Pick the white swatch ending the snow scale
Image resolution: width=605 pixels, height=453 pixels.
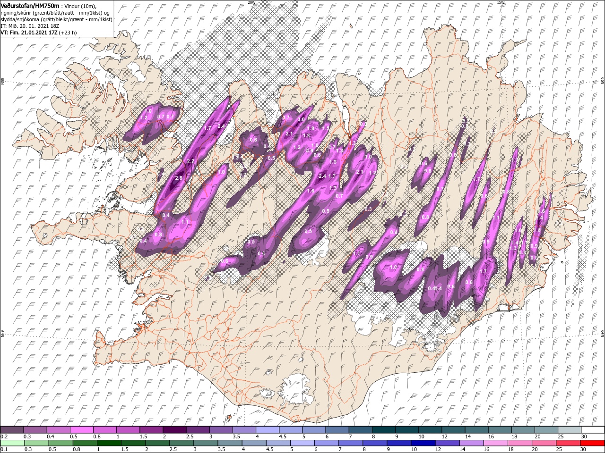click(592, 430)
